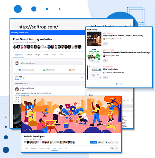The width and height of the screenshot is (155, 158).
Task: Open the Media tab in Free Guest Posting group
Action: pyautogui.click(x=54, y=55)
